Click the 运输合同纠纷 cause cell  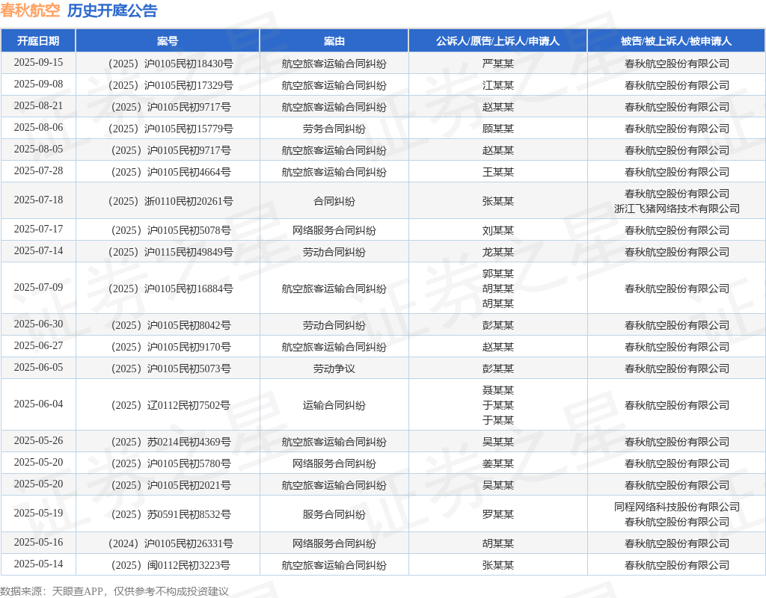tap(334, 406)
